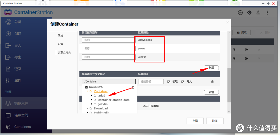Click the dialog scrollbar up arrow
The width and height of the screenshot is (280, 135).
tap(229, 33)
